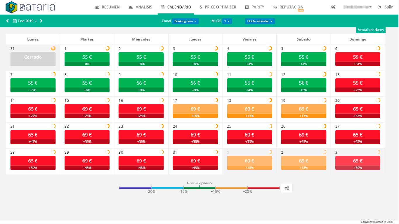Click occupancy circle icon for January 6
This screenshot has width=399, height=224.
click(378, 48)
